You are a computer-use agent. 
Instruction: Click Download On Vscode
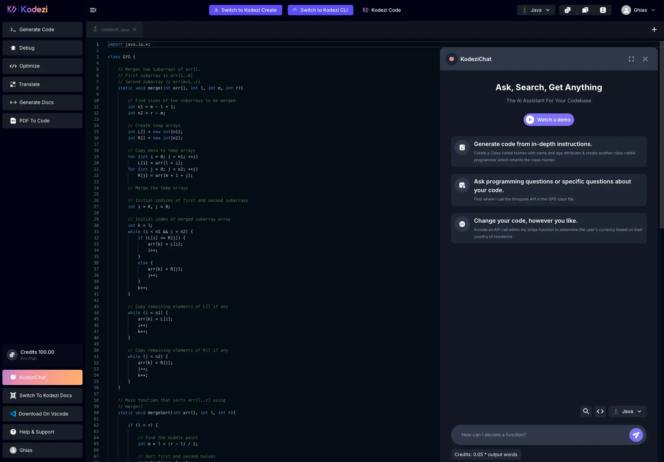42,414
